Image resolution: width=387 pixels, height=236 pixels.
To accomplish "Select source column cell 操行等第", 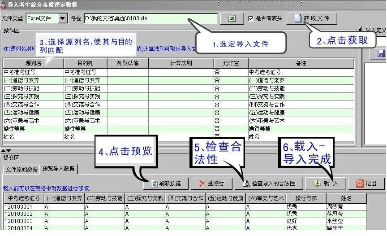I will coord(33,129).
